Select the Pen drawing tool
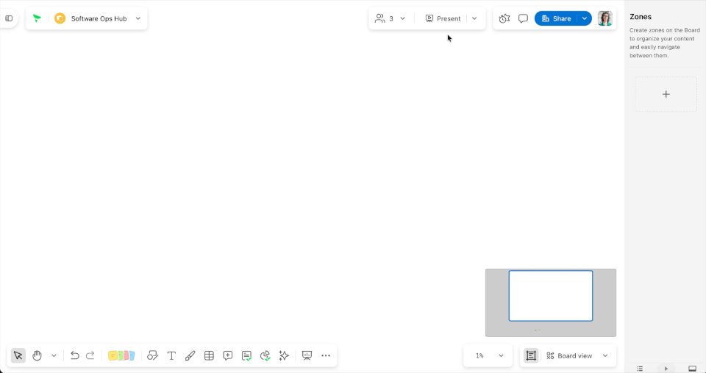 [190, 355]
